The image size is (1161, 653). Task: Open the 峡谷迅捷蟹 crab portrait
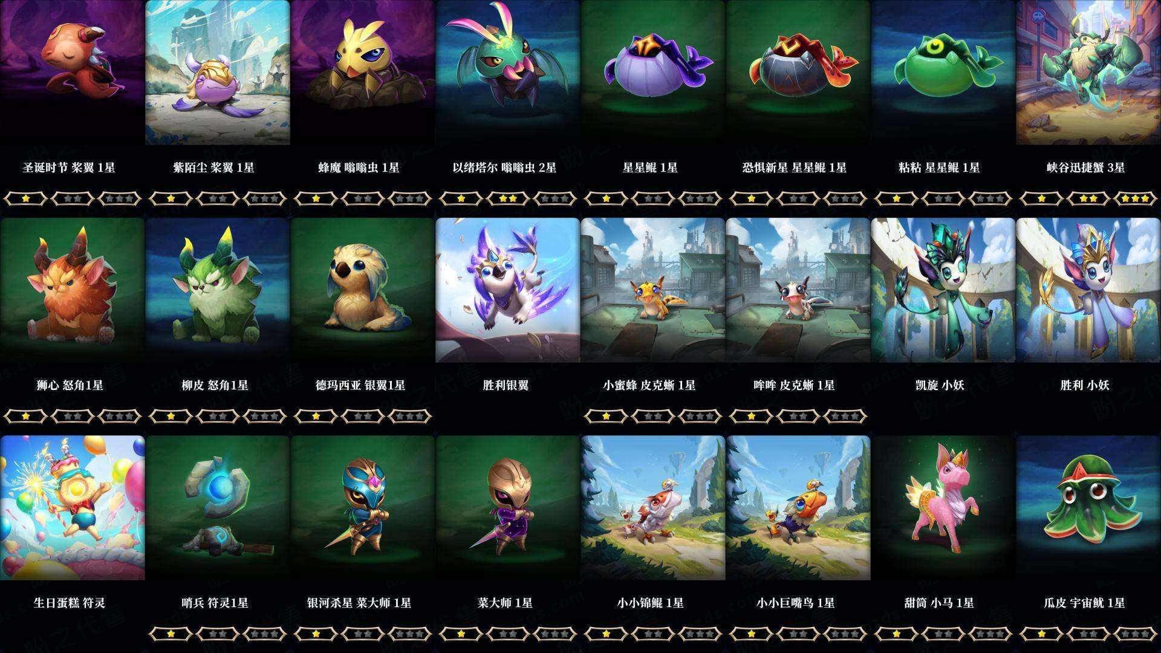[x=1088, y=73]
